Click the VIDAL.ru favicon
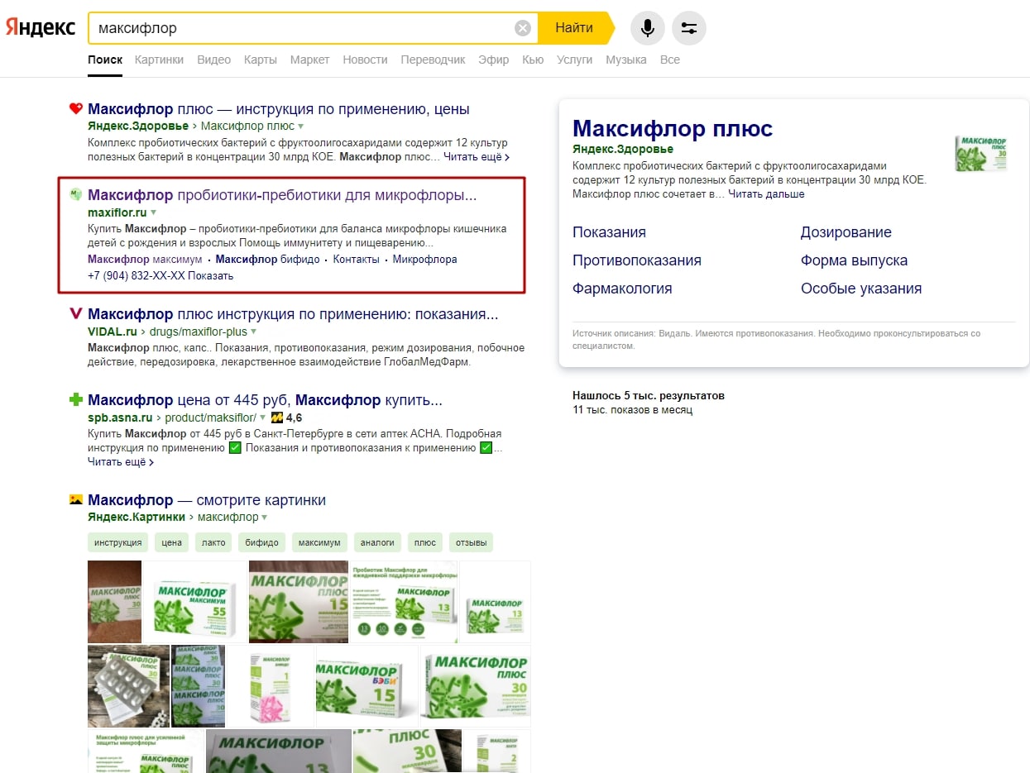1030x773 pixels. pos(75,314)
